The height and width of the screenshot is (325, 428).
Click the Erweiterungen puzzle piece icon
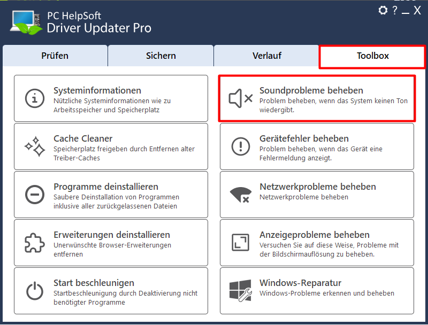pos(35,243)
